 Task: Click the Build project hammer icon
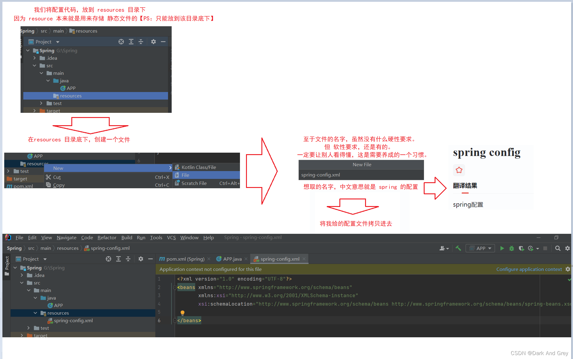coord(458,248)
